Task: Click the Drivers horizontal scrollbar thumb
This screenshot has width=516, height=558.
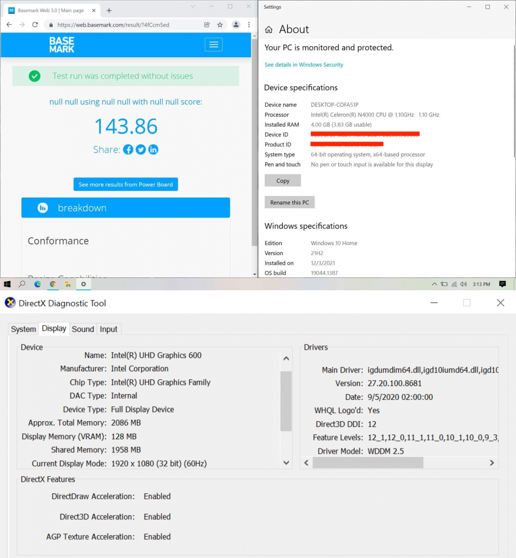Action: click(368, 463)
